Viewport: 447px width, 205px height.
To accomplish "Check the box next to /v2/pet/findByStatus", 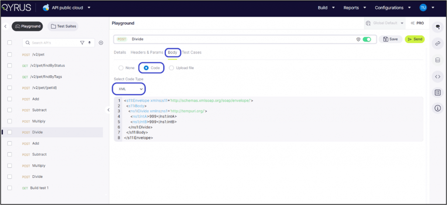I will [x=10, y=66].
